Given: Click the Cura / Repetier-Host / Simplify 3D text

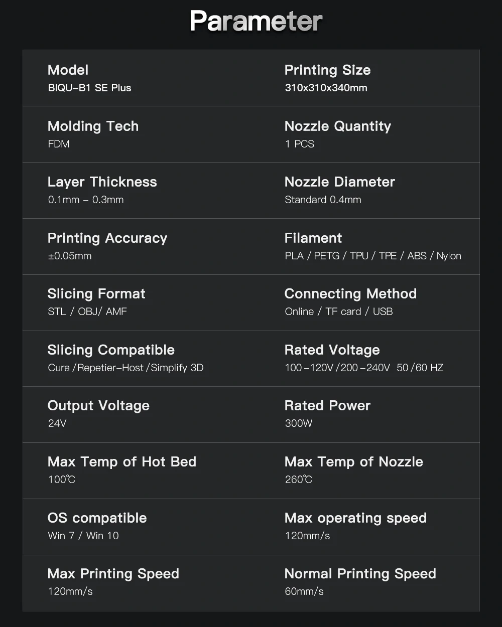Looking at the screenshot, I should [x=125, y=368].
